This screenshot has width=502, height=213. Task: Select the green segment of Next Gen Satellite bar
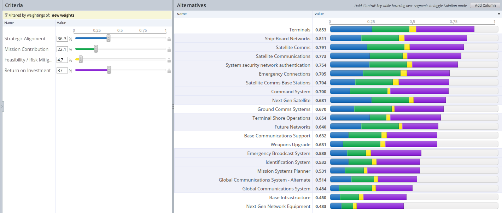[390, 100]
